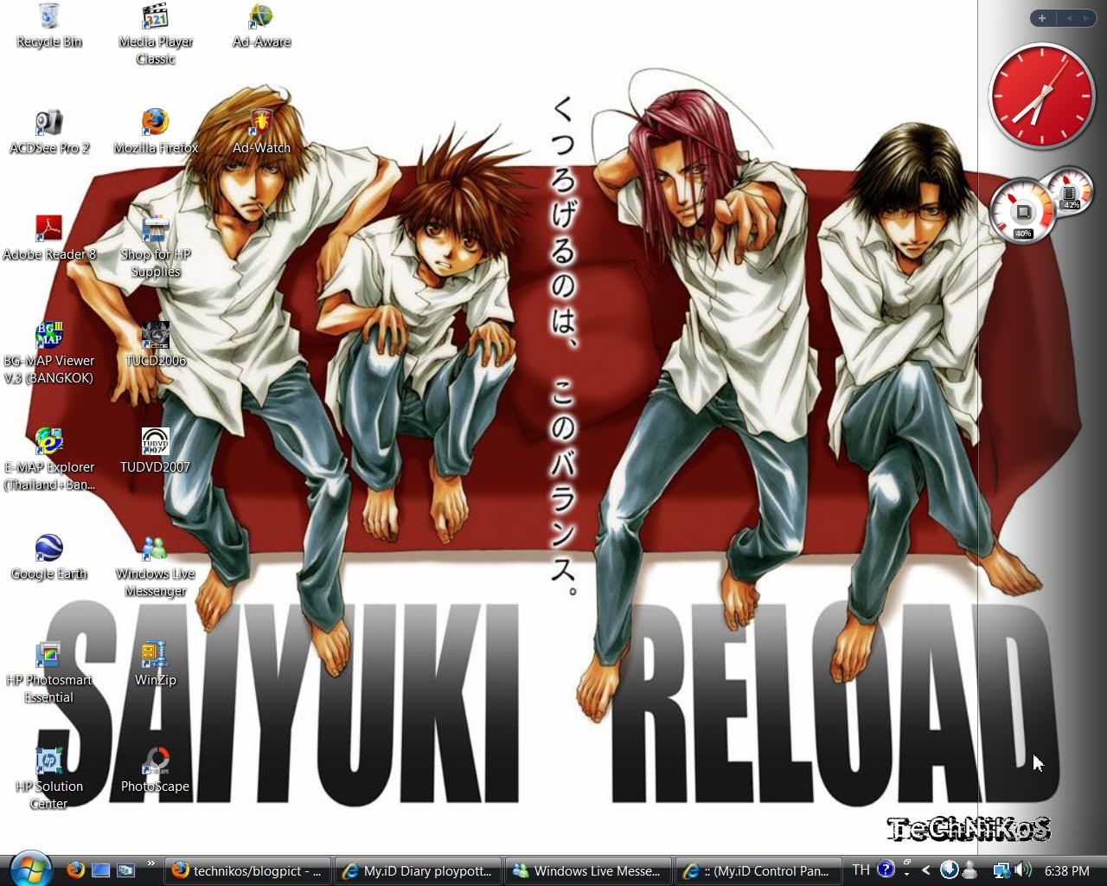Switch to My.iD Diary taskbar window

[418, 871]
